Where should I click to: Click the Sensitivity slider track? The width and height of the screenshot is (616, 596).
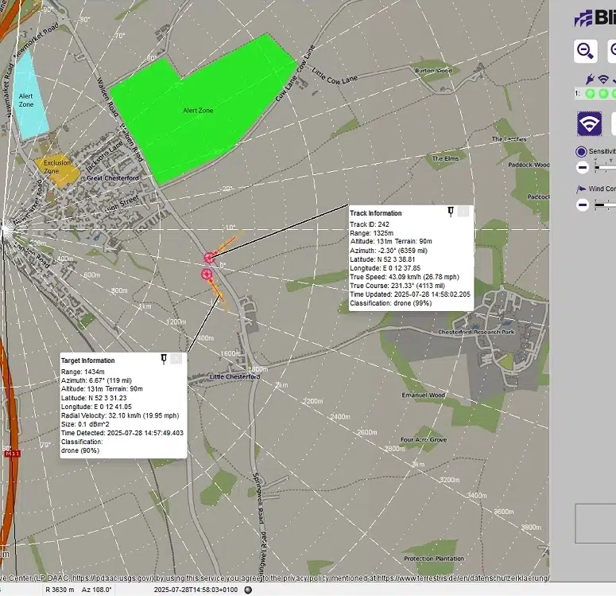pyautogui.click(x=606, y=168)
